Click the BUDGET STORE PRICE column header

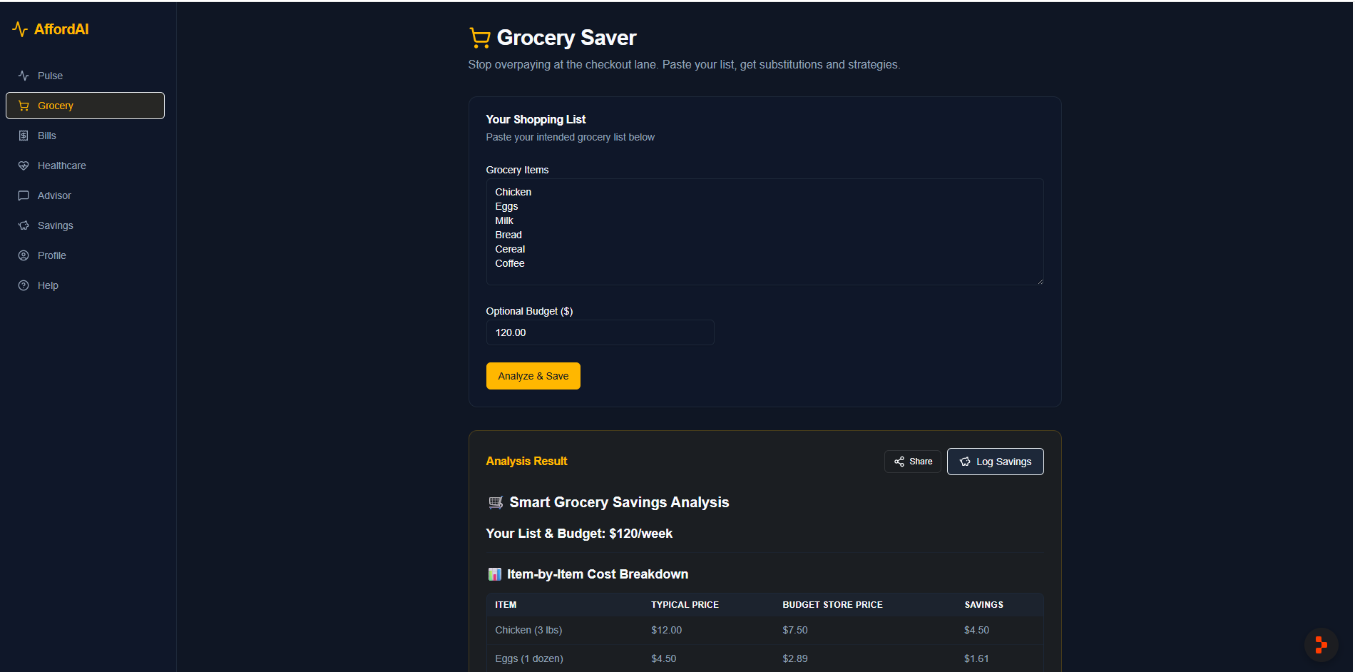[x=832, y=605]
